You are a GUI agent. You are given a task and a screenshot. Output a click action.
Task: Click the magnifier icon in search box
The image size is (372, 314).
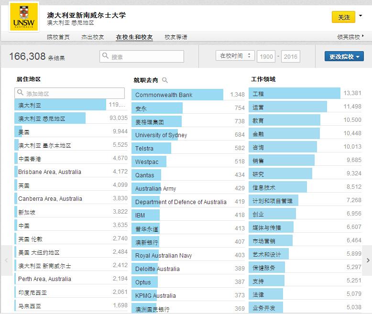coord(105,56)
